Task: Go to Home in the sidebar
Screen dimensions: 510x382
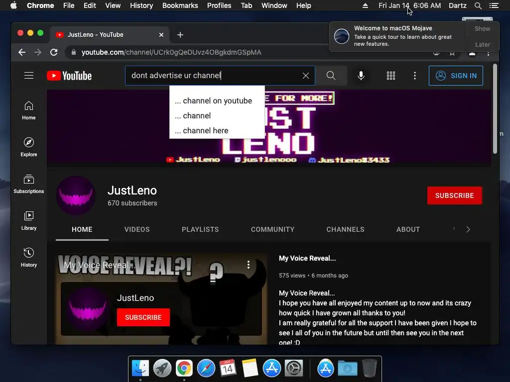Action: (x=28, y=110)
